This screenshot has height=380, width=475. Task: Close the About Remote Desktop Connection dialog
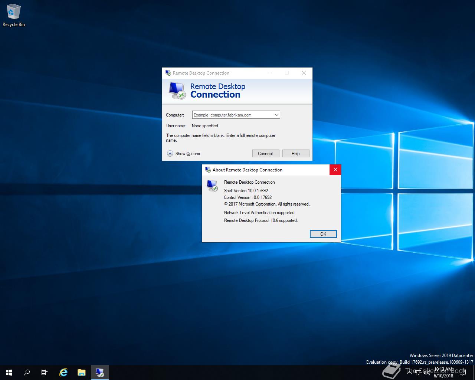click(335, 170)
